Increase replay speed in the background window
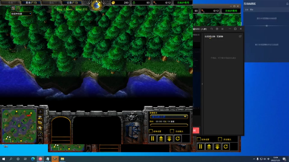The image size is (289, 162). click(209, 147)
